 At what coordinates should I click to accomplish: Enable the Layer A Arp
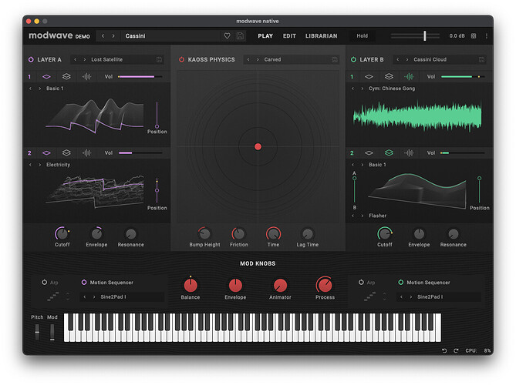point(45,282)
